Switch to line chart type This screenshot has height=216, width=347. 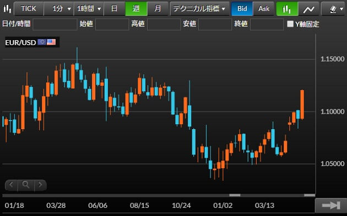(x=308, y=9)
